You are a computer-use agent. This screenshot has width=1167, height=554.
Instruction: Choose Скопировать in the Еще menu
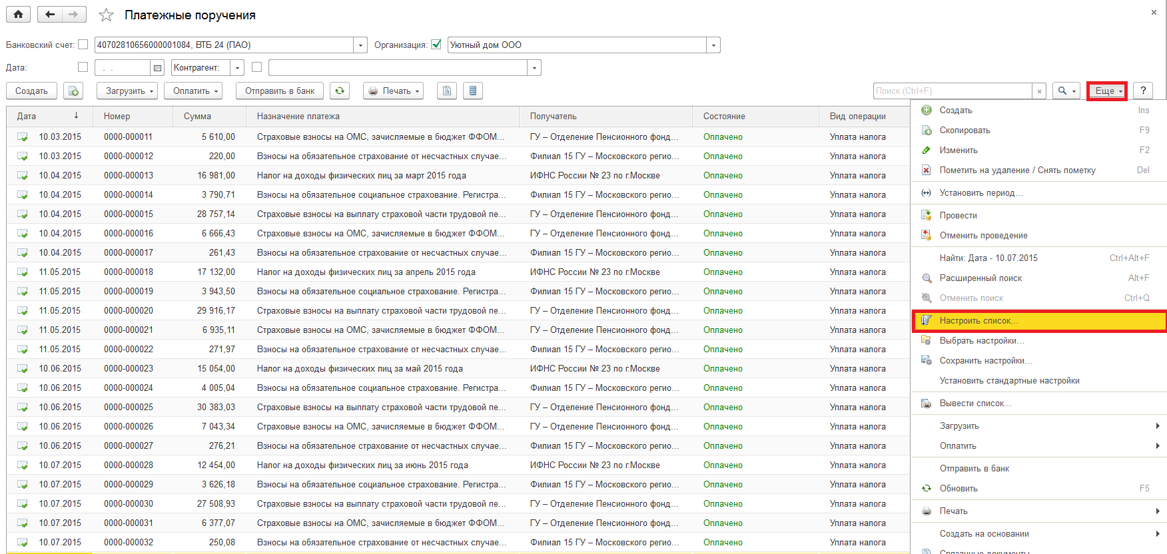click(x=1038, y=130)
